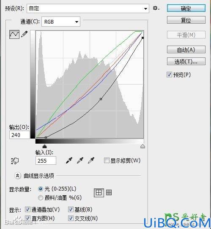This screenshot has width=211, height=229.
Task: Click the black point slider triangle
Action: [44, 146]
